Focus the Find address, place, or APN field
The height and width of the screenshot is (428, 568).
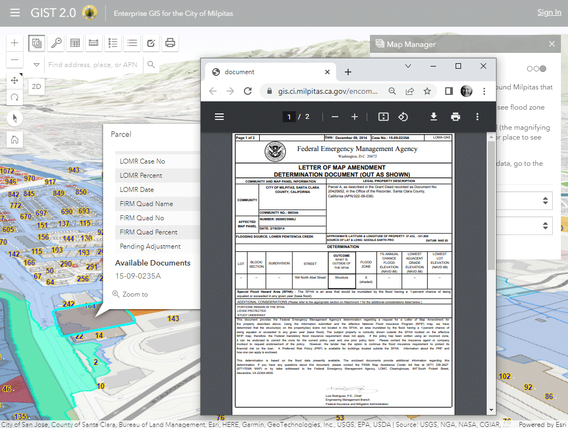(93, 65)
